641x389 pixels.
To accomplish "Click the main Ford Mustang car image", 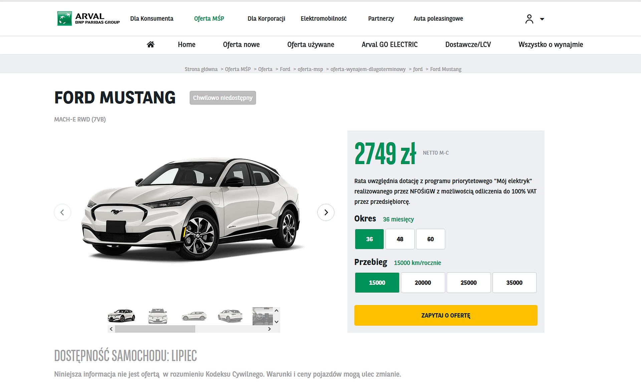I will coord(194,209).
